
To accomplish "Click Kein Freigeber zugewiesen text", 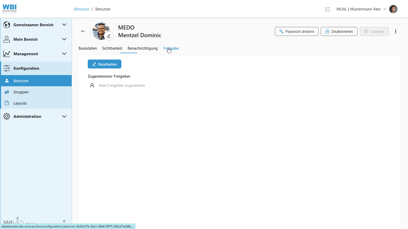I will (x=122, y=85).
